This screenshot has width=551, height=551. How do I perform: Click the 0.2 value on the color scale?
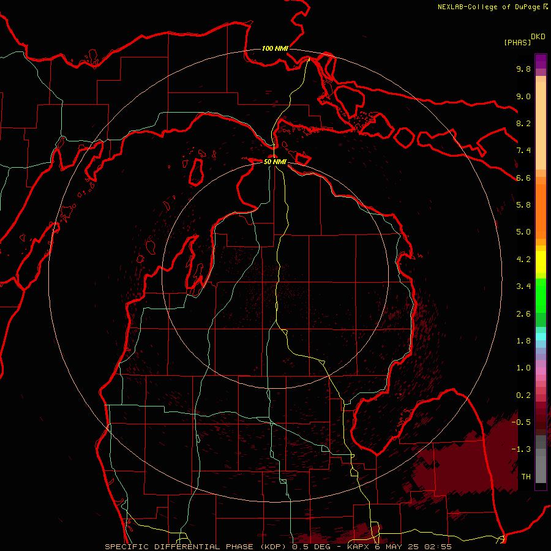(523, 395)
